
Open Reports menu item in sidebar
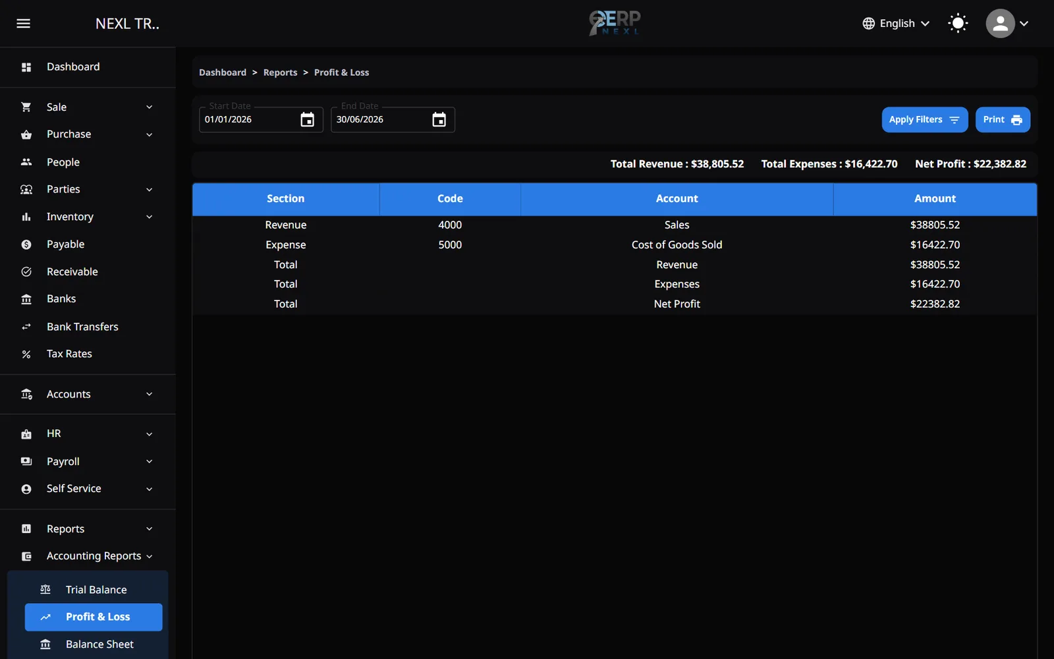[x=88, y=529]
